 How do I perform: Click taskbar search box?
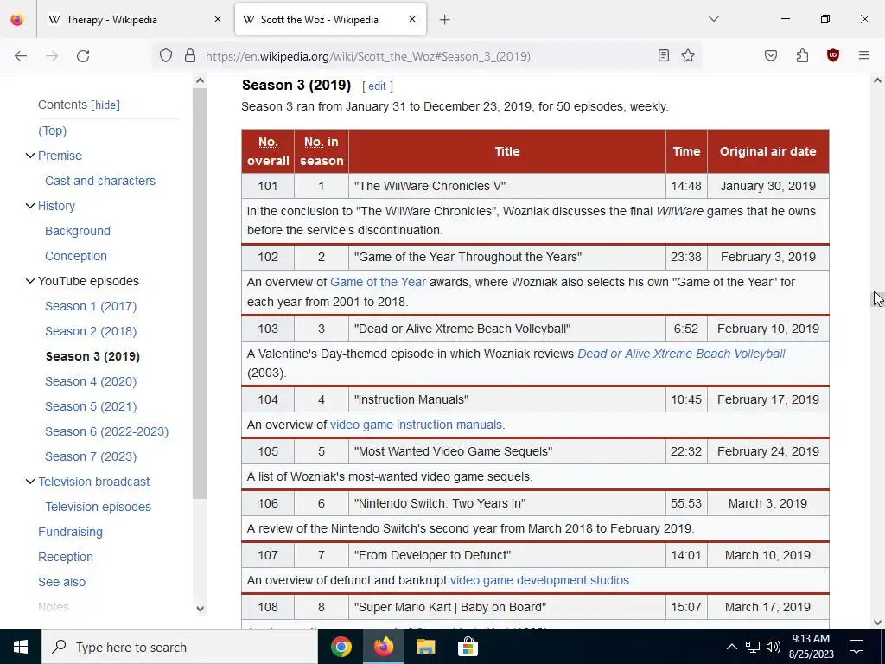pyautogui.click(x=180, y=647)
